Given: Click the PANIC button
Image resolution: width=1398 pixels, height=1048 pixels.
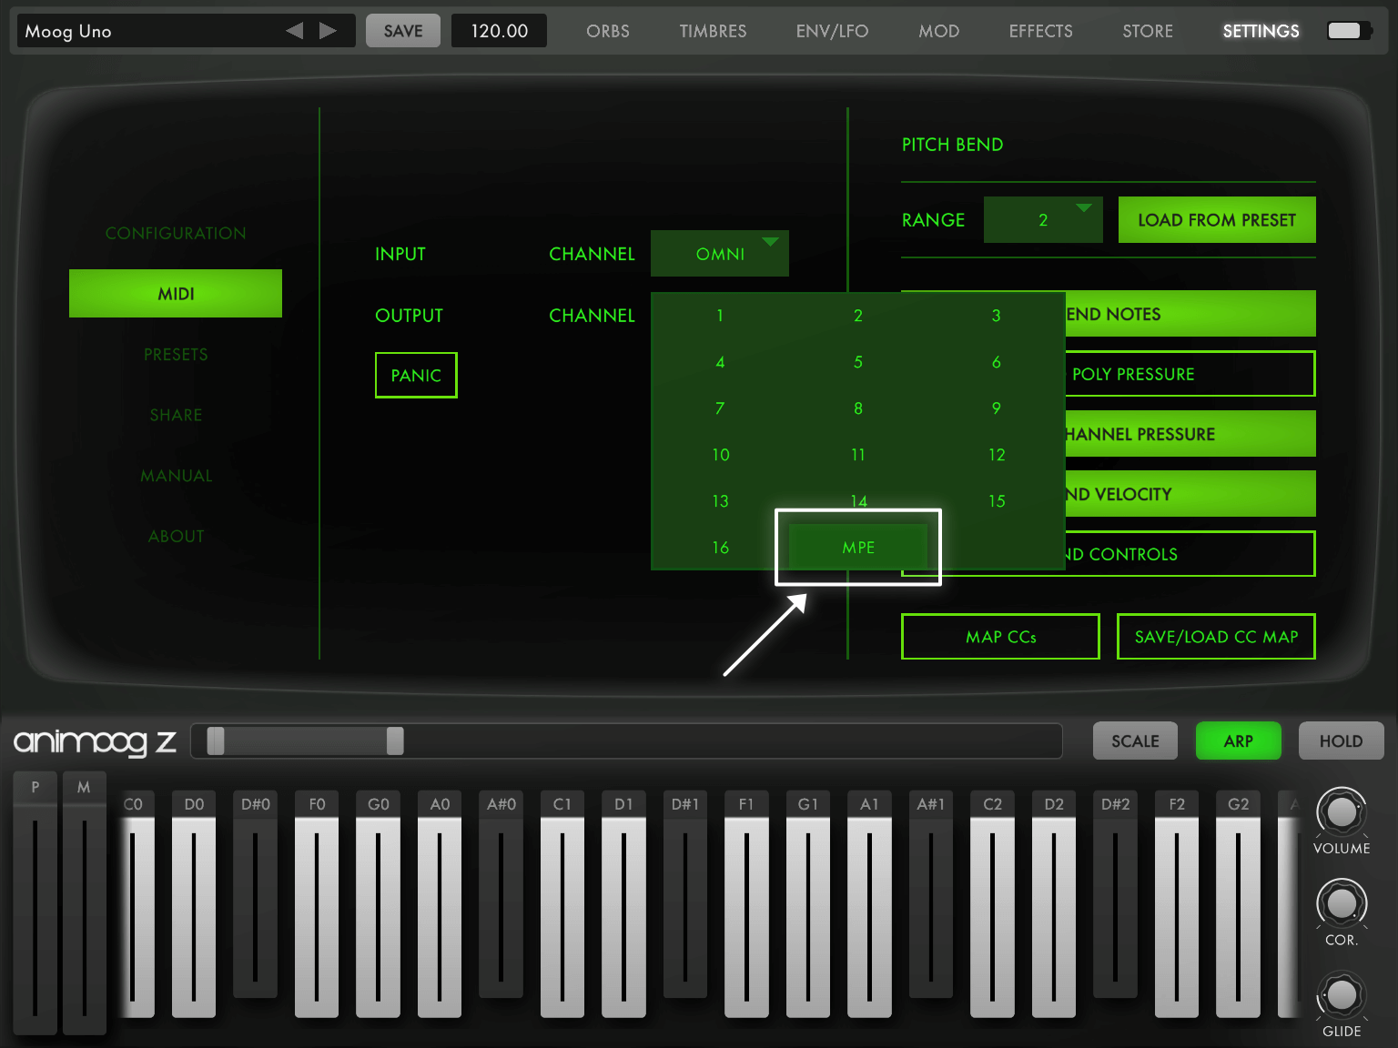Looking at the screenshot, I should (416, 375).
